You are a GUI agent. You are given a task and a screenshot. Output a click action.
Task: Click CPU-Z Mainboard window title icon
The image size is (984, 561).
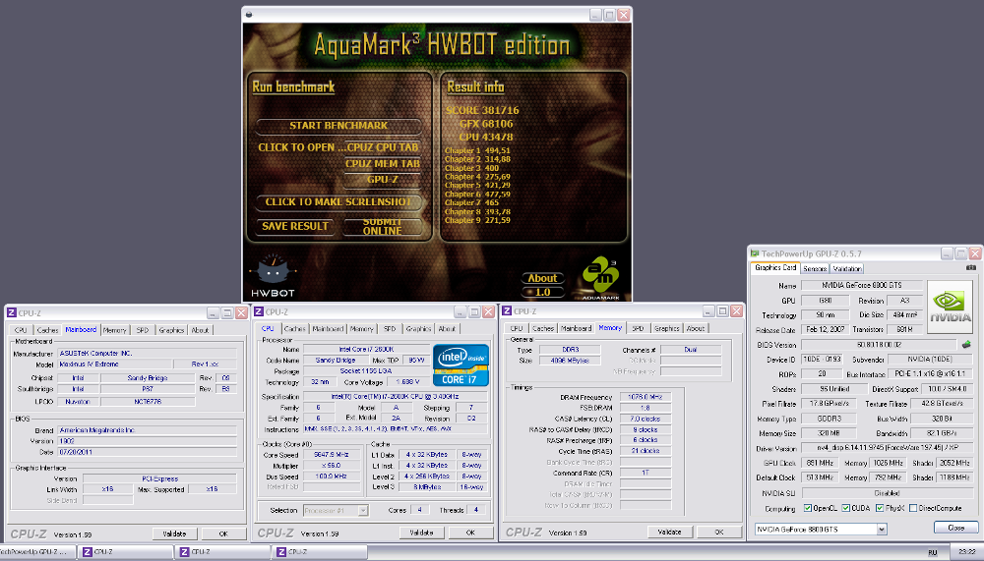coord(11,312)
